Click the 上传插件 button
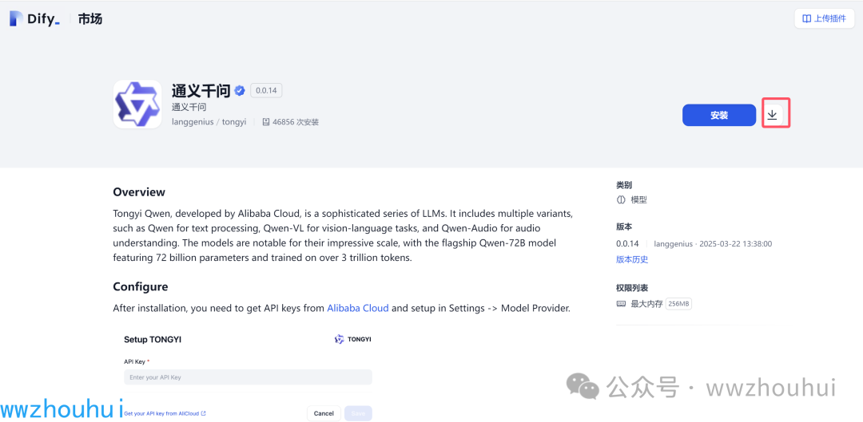Viewport: 863px width, 422px height. [x=825, y=18]
